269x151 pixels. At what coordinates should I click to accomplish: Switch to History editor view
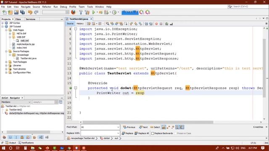[80, 23]
